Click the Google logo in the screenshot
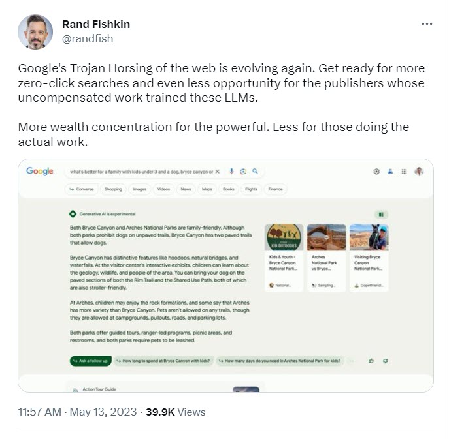Screen dimensions: 464x439 pyautogui.click(x=40, y=172)
